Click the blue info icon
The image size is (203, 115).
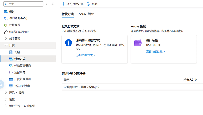69,43
